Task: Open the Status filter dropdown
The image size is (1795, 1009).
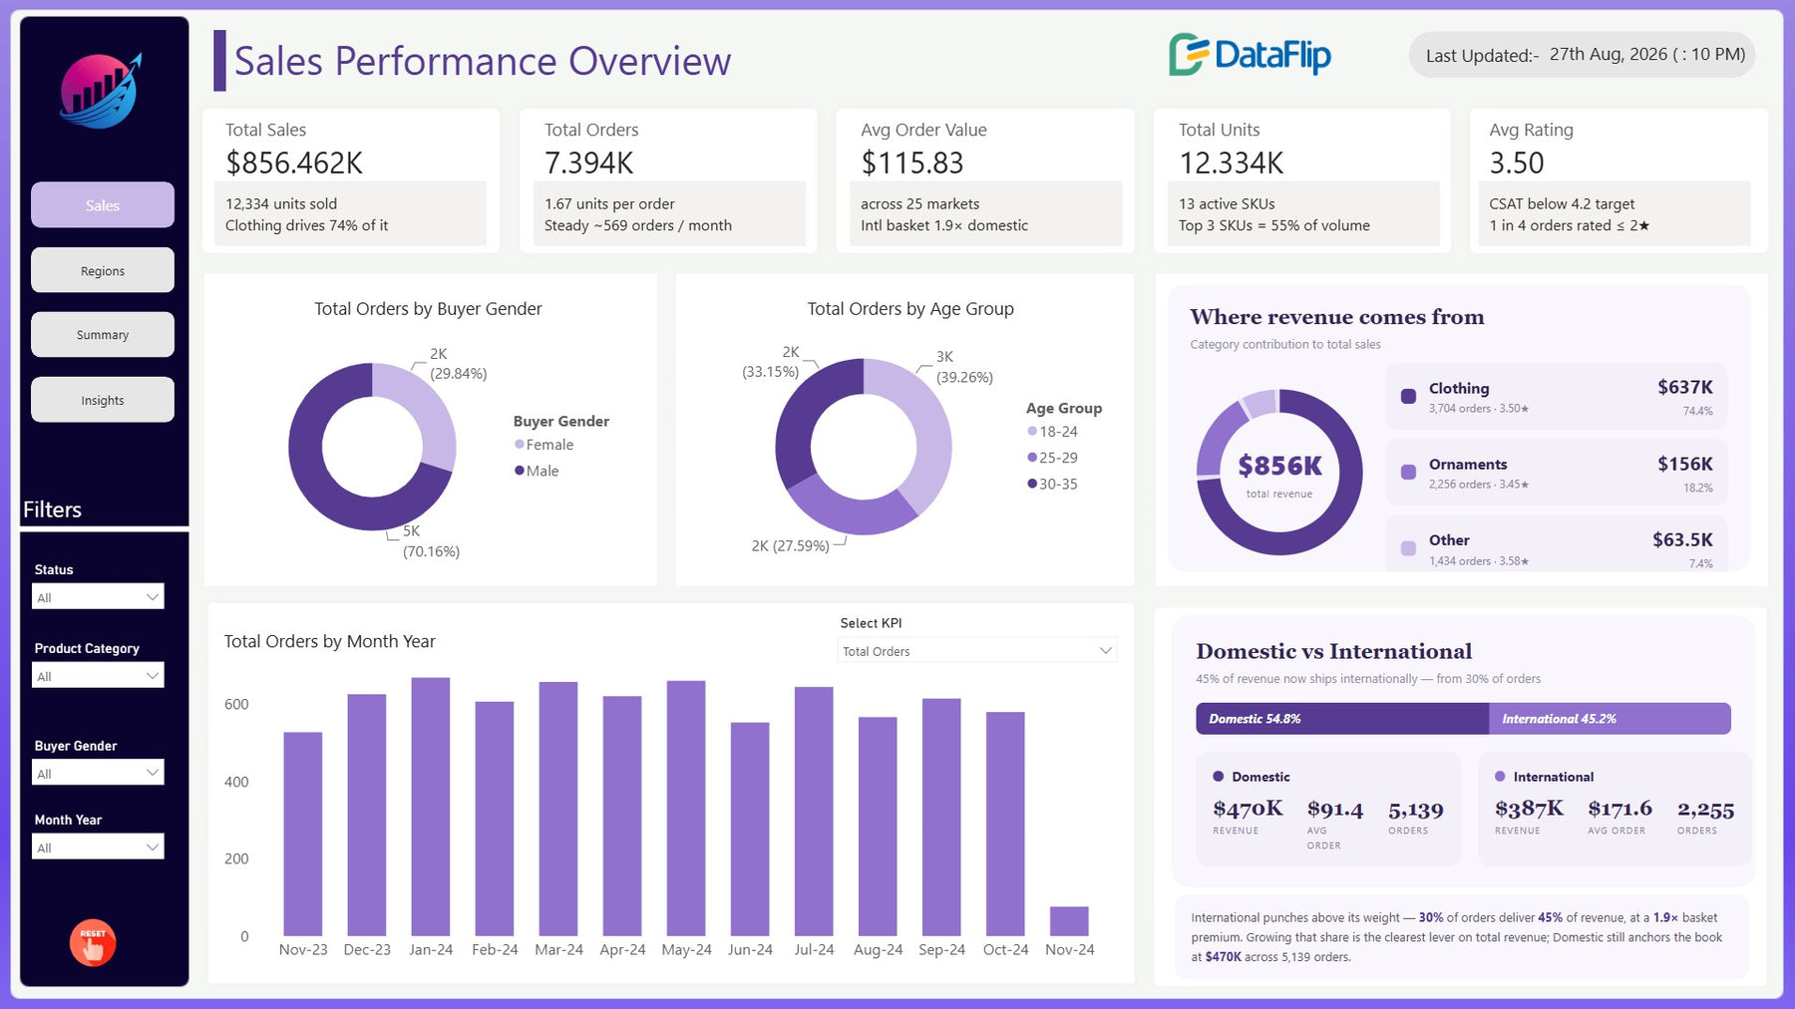Action: [98, 597]
